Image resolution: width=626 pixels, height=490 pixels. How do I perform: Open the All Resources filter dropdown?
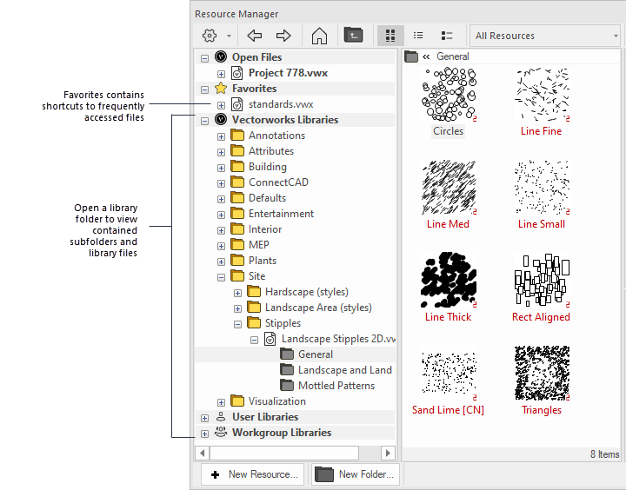(x=545, y=36)
